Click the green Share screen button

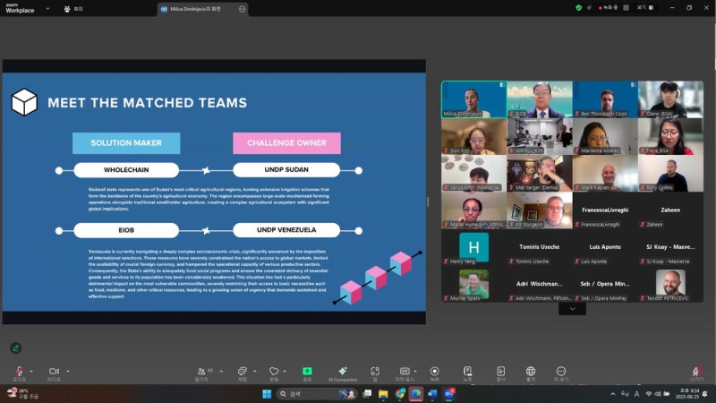pyautogui.click(x=307, y=373)
